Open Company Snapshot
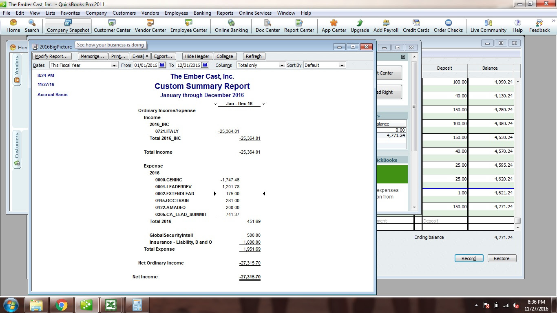 coord(68,26)
